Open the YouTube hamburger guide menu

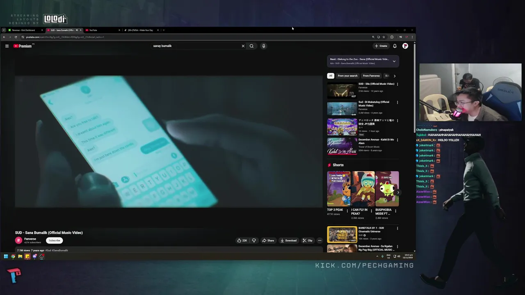click(7, 46)
